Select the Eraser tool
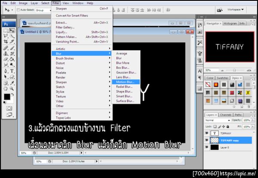The width and height of the screenshot is (258, 178). pos(6,59)
